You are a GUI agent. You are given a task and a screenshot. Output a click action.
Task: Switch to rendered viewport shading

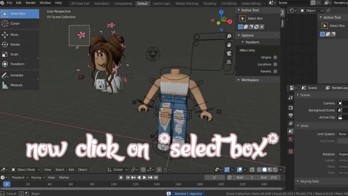[x=276, y=170]
